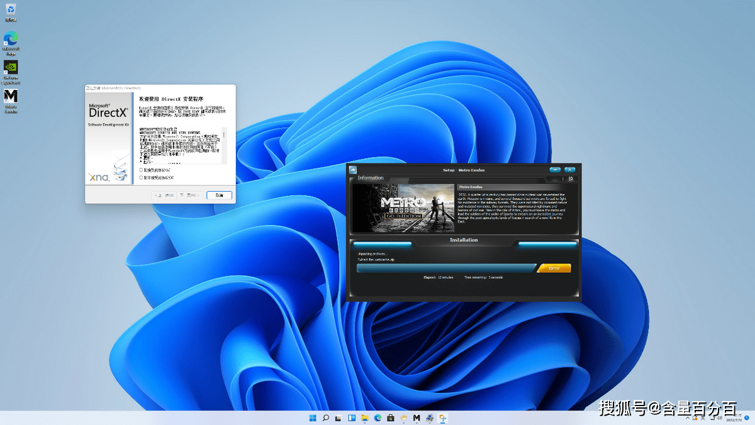The image size is (755, 425).
Task: Open Microsoft Store from the taskbar
Action: pos(391,417)
